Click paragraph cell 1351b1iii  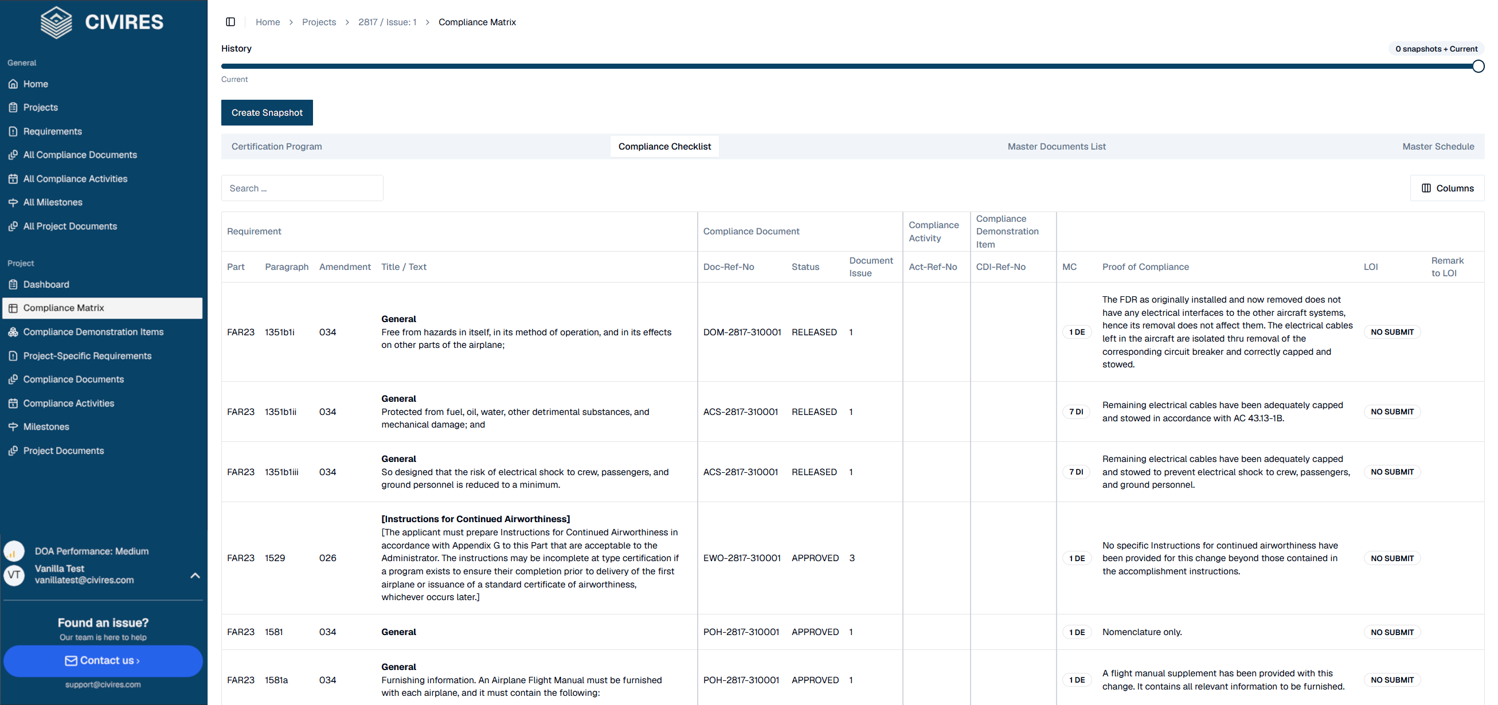[281, 472]
